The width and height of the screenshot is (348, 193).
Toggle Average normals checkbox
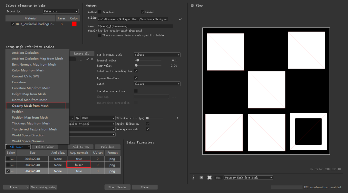(148, 129)
